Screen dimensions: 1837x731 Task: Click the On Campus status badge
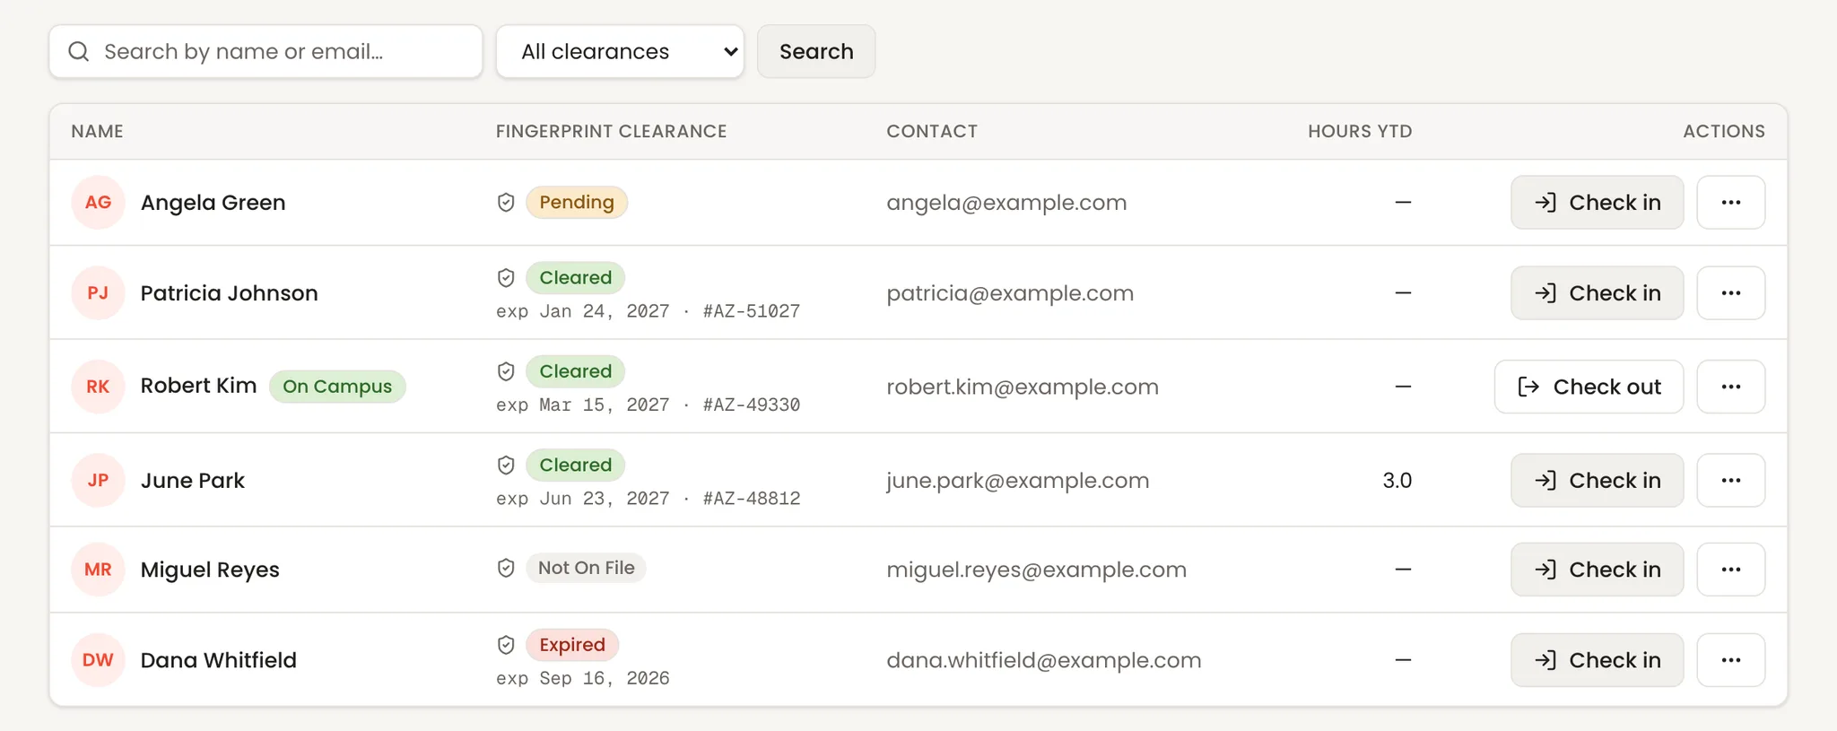(337, 387)
